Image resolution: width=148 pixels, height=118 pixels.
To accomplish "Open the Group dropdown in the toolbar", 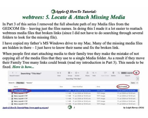I will (70, 73).
